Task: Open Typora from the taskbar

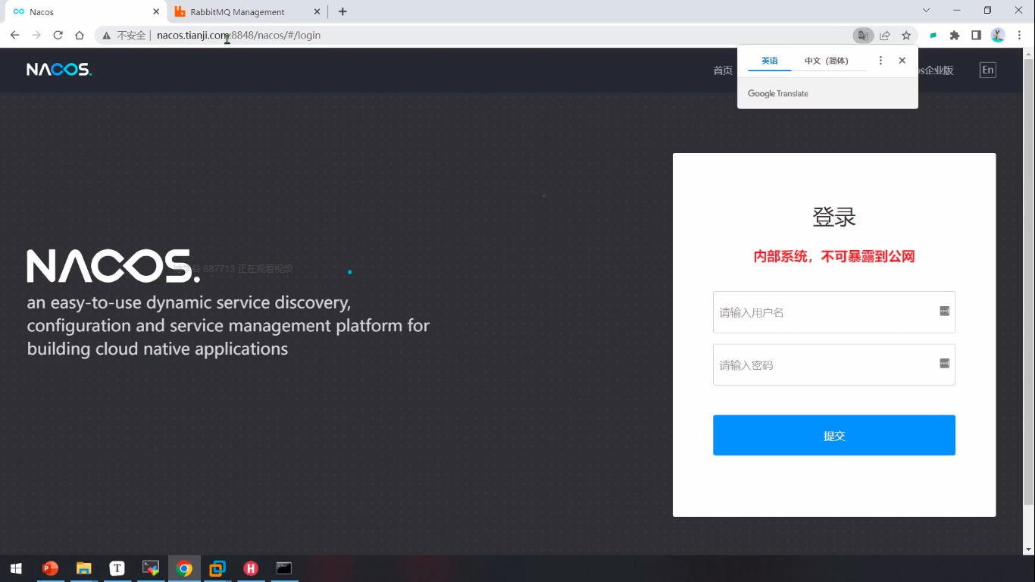Action: pyautogui.click(x=117, y=568)
